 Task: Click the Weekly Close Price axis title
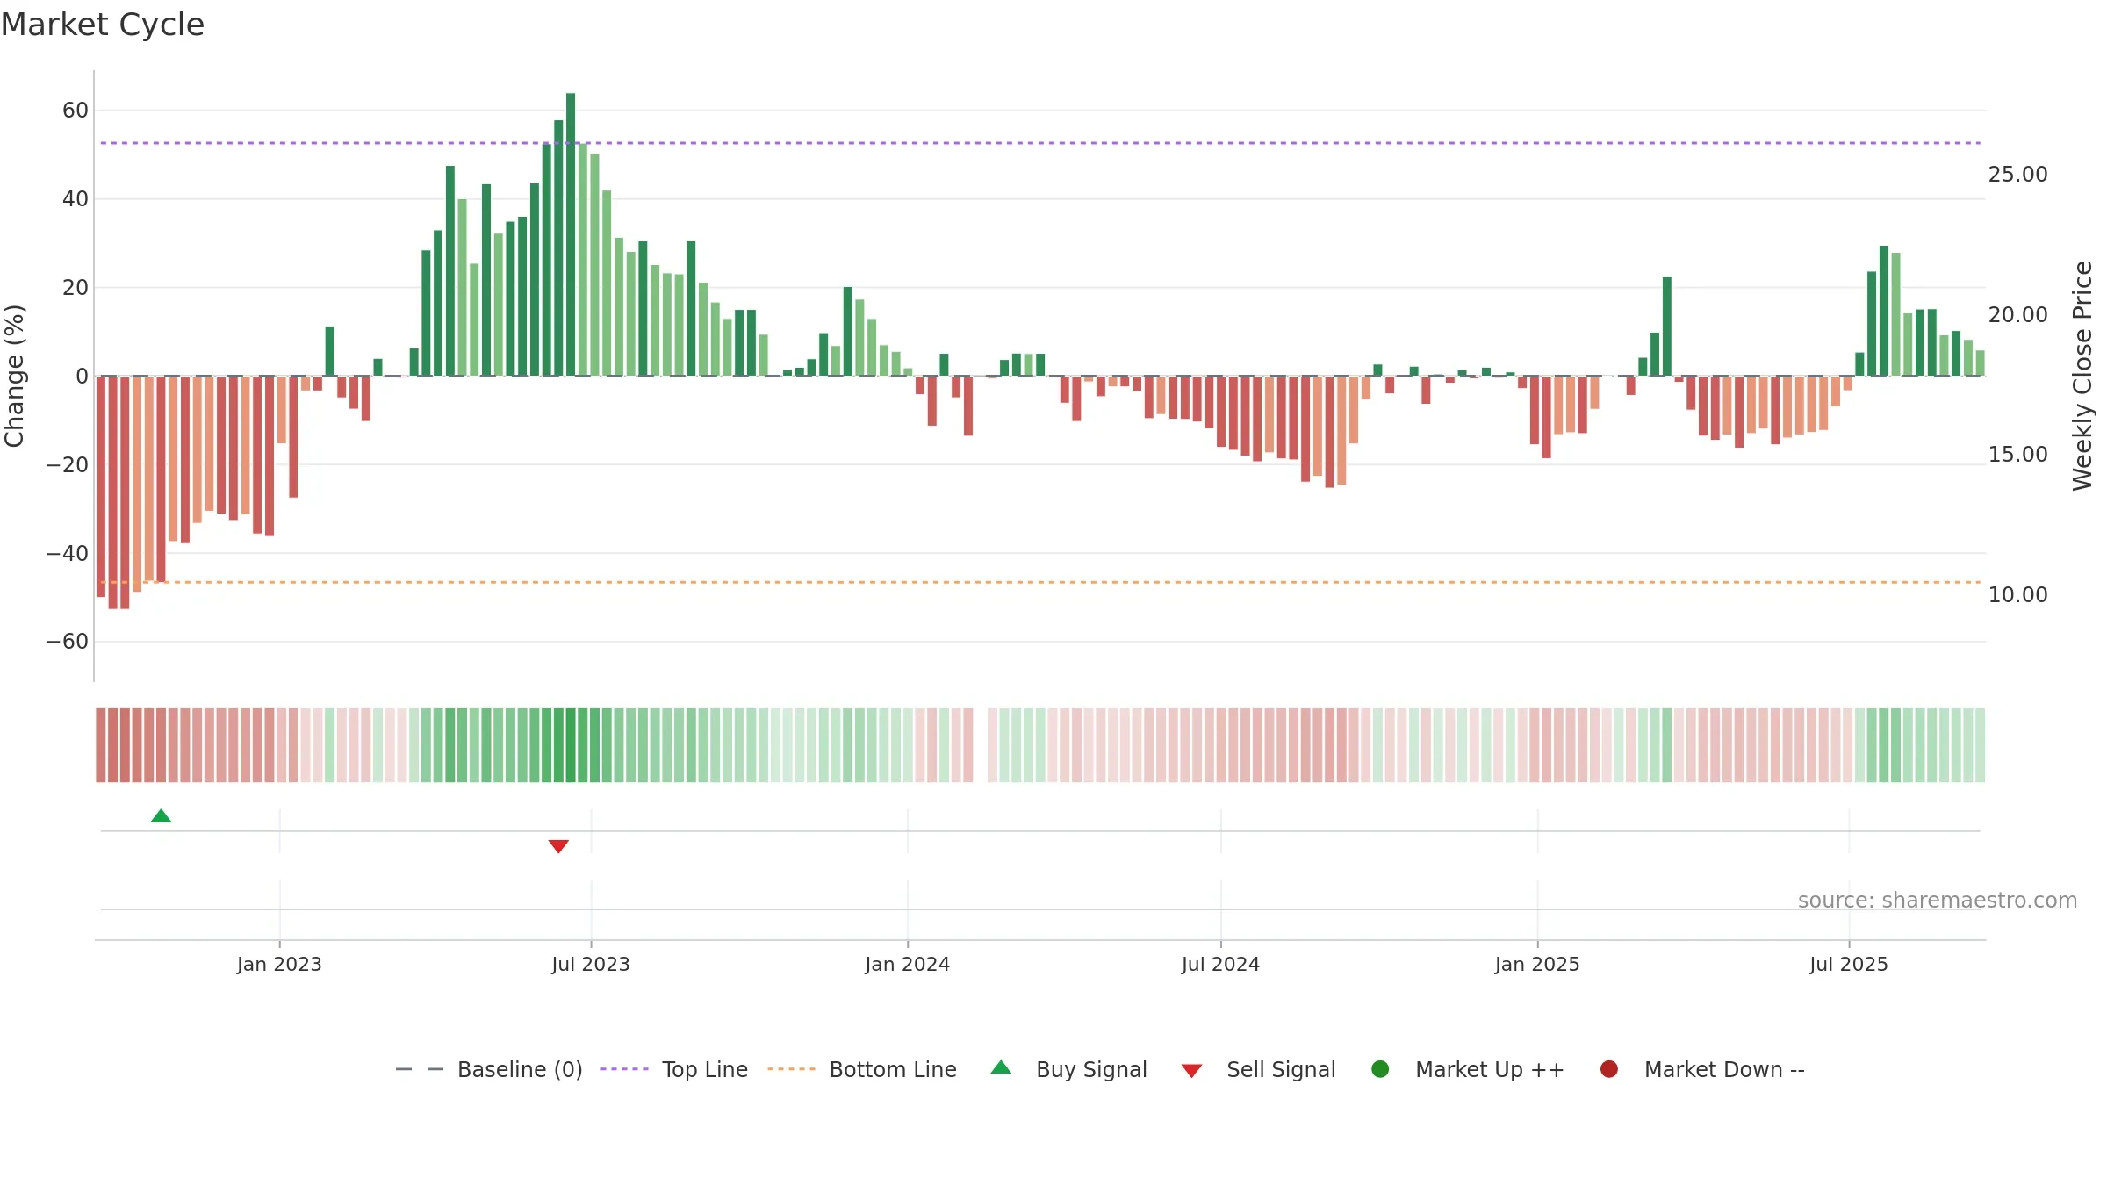2082,376
